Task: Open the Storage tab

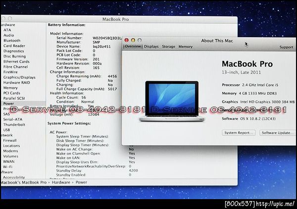Action: click(x=168, y=47)
